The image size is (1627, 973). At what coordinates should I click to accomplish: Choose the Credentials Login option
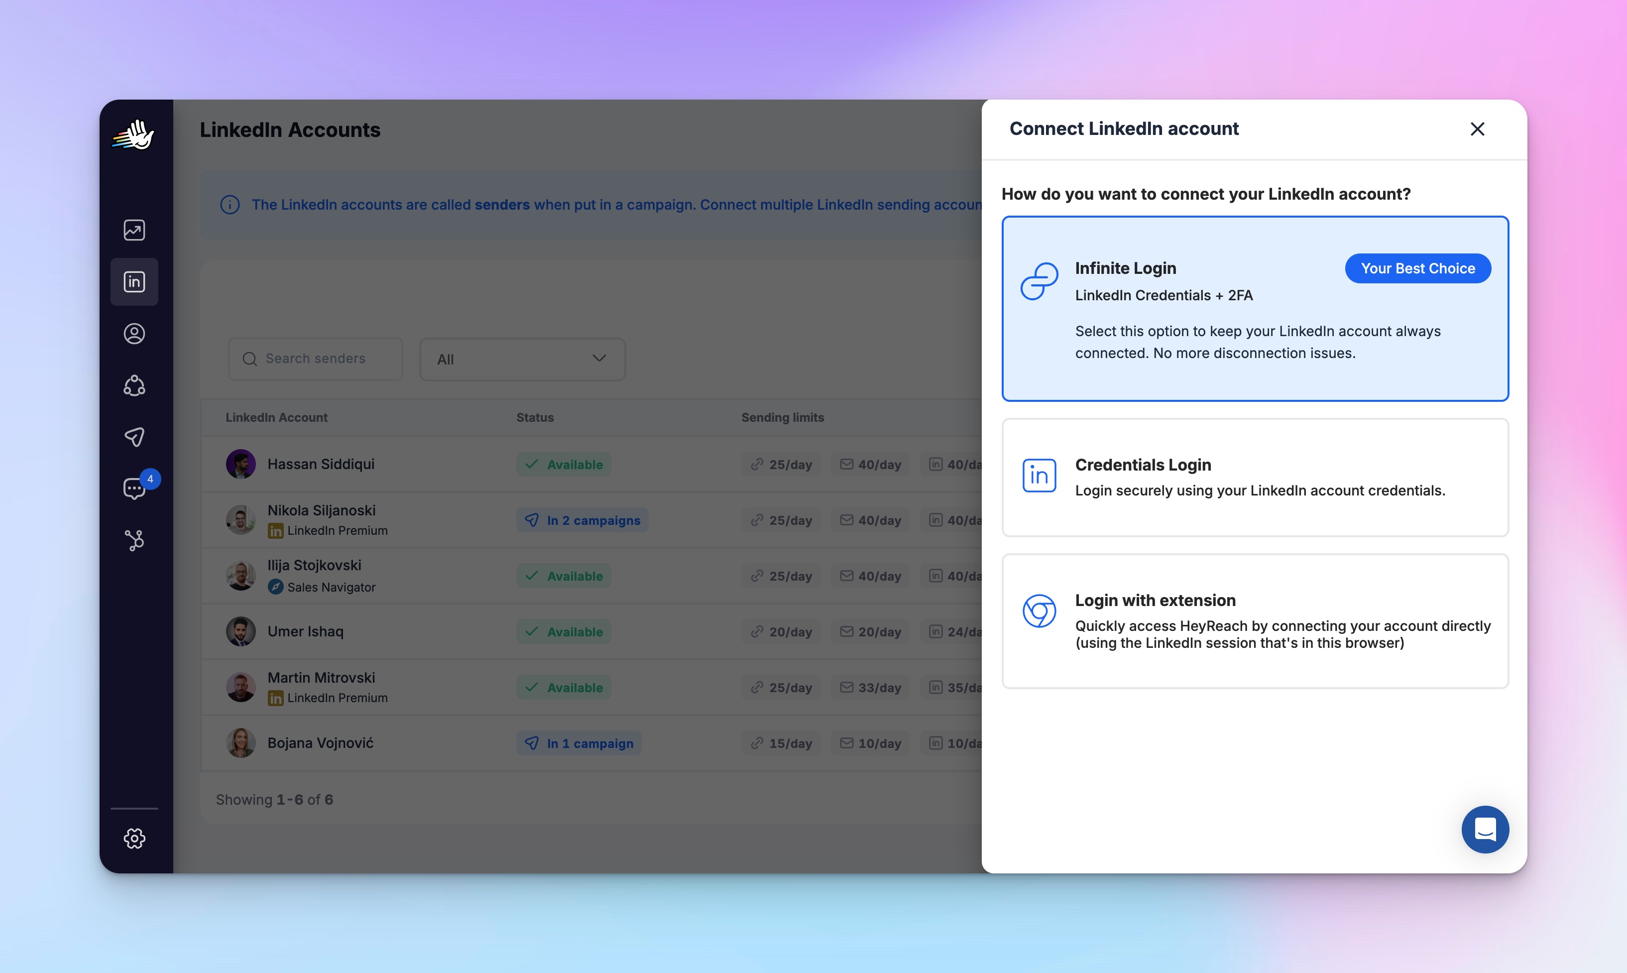coord(1255,478)
